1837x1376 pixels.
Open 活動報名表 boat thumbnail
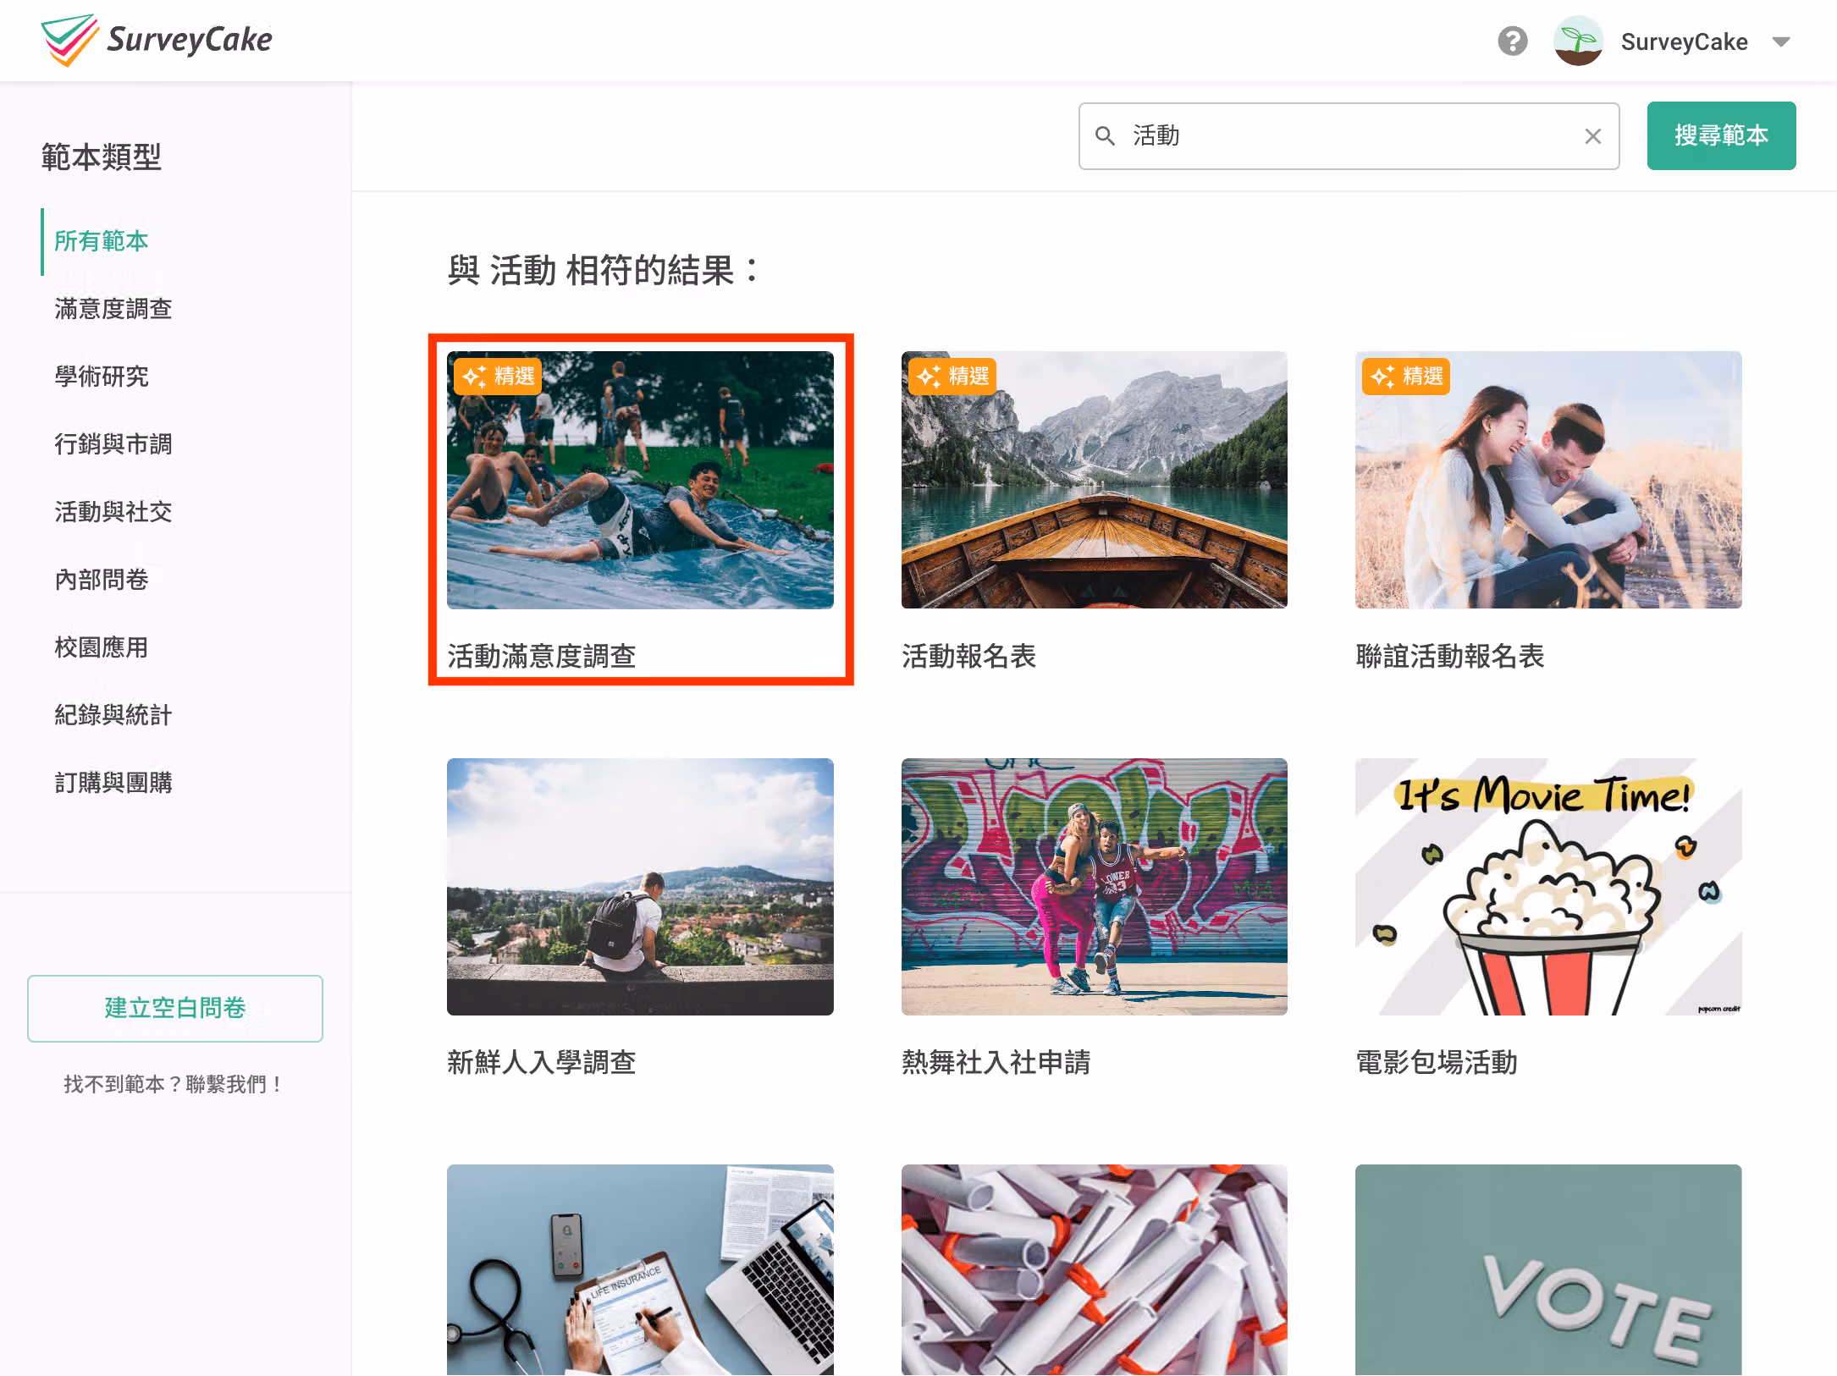coord(1094,480)
